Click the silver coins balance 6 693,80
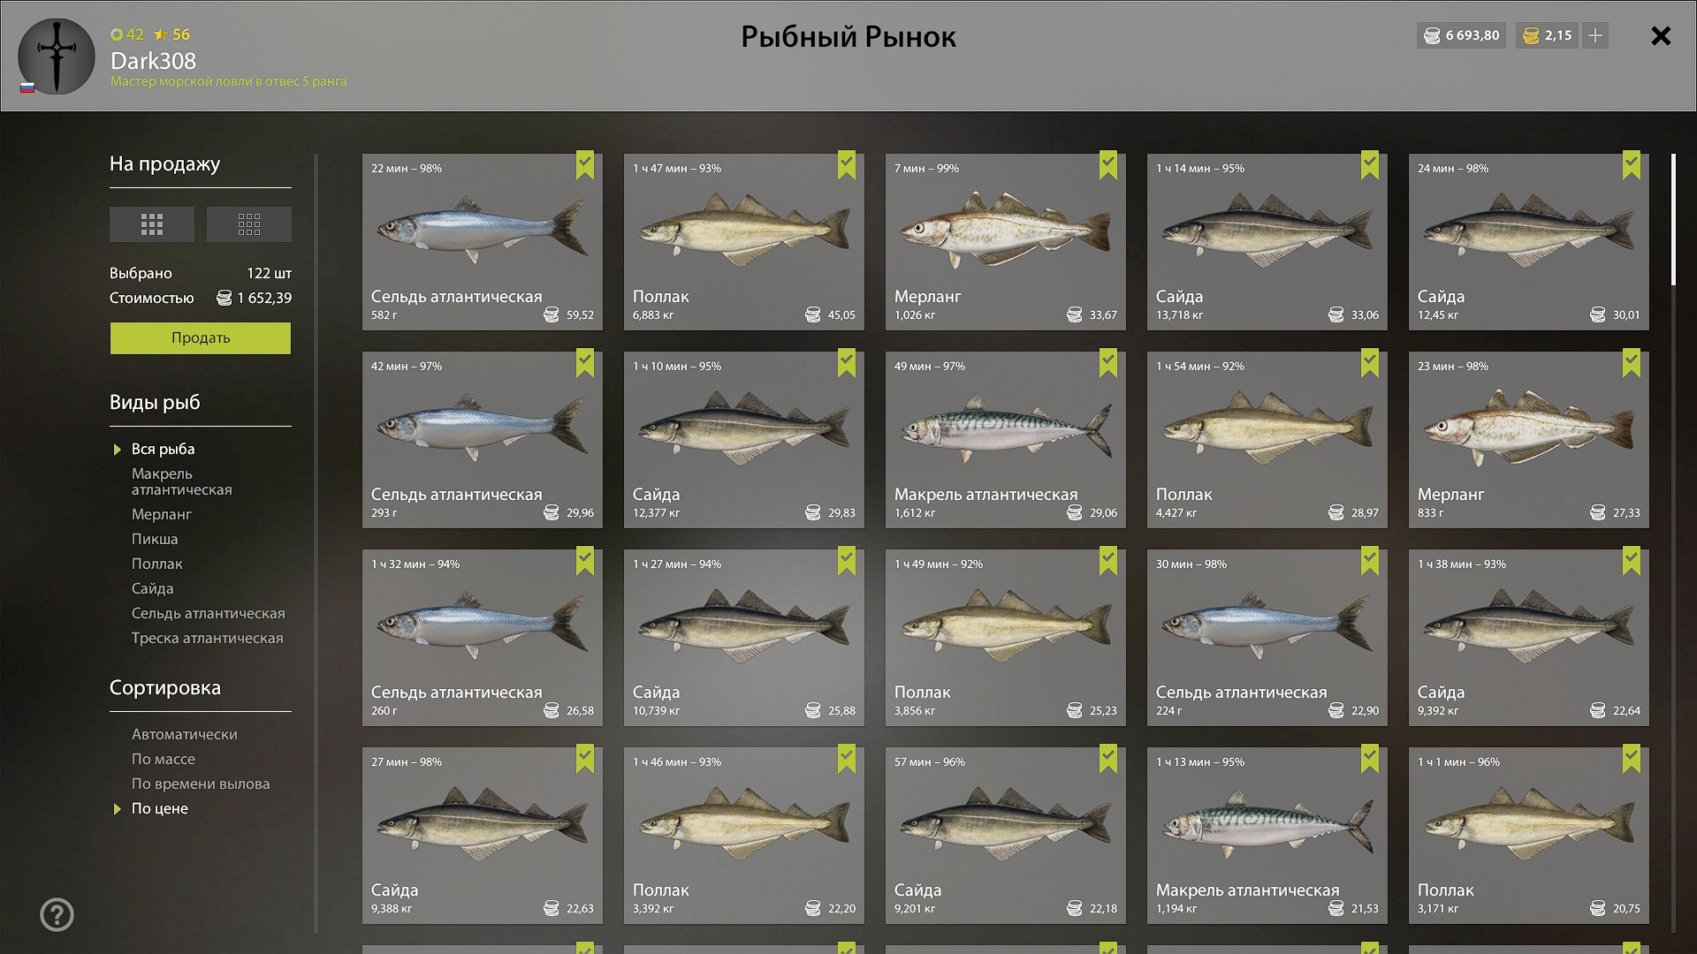1697x954 pixels. 1462,35
